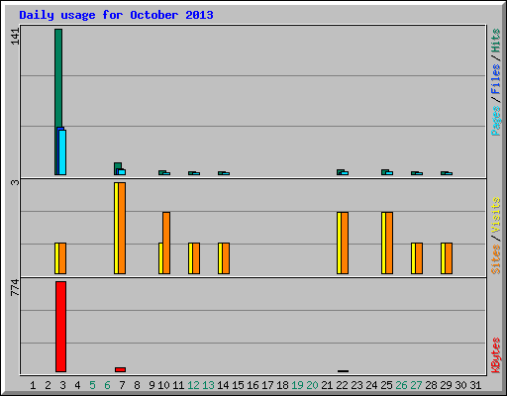This screenshot has height=396, width=507.
Task: Click the tall green hits bar for day 3
Action: [x=58, y=78]
